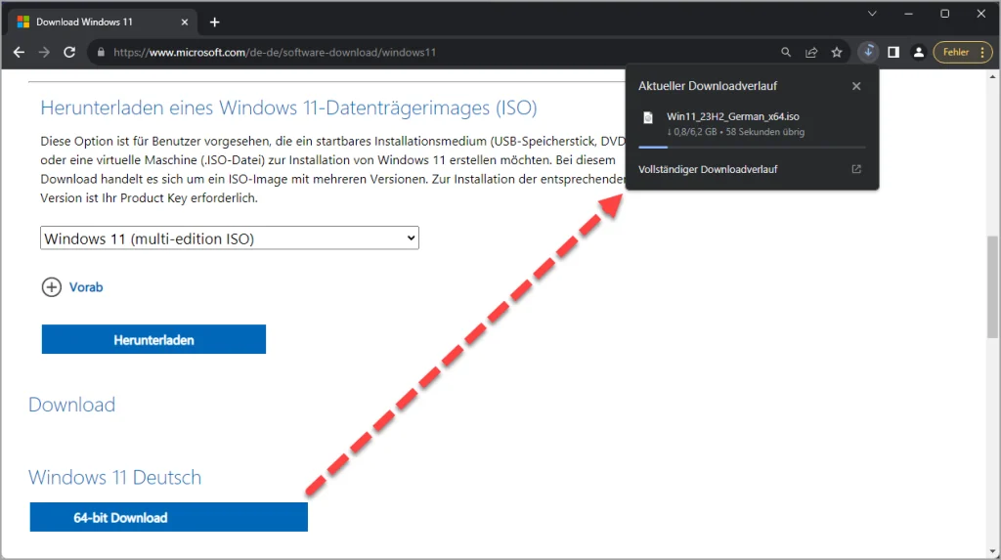Click the Fehler browser menu button
The image size is (1001, 560).
[963, 53]
